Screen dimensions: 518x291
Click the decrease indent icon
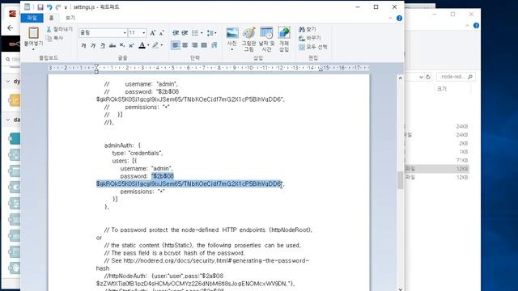point(176,32)
